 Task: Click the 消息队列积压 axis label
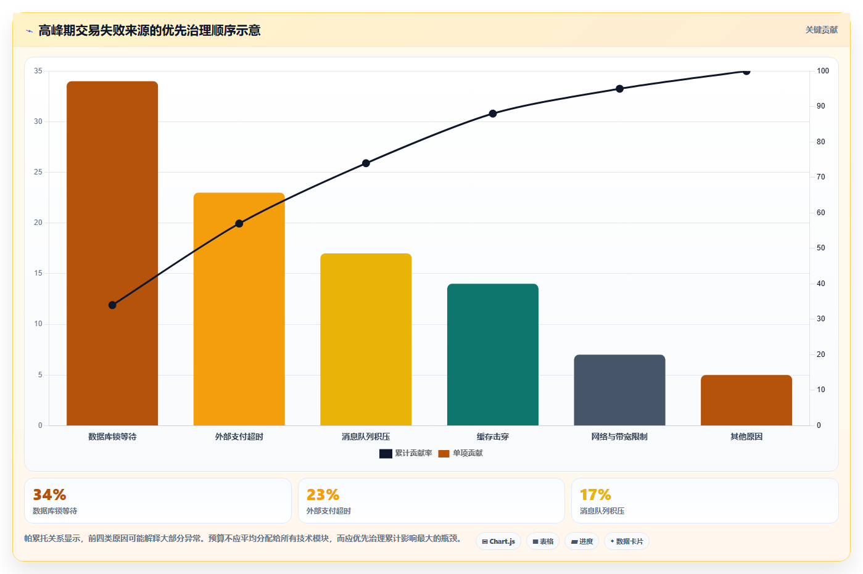(366, 437)
